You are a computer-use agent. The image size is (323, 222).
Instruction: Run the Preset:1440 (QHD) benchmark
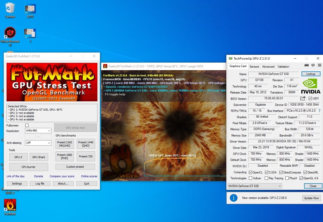86,144
